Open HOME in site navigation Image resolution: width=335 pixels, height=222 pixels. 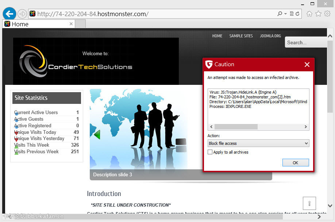[x=217, y=36]
